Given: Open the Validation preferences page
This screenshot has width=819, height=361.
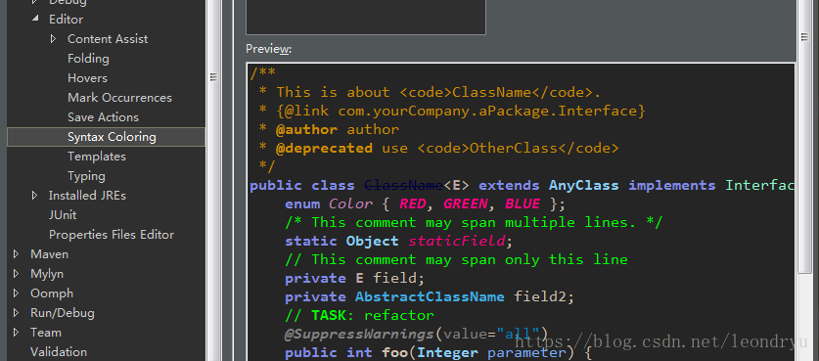Looking at the screenshot, I should (59, 352).
